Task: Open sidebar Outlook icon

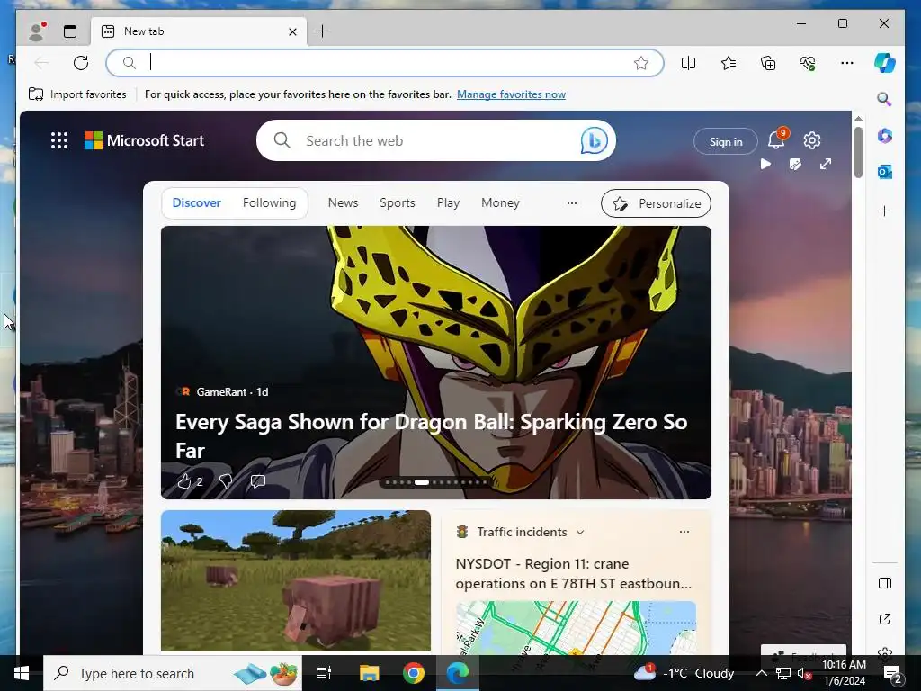Action: [x=885, y=172]
